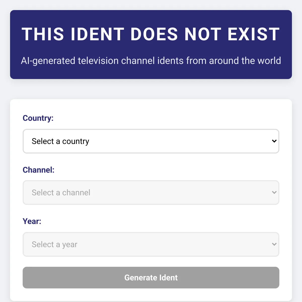The height and width of the screenshot is (302, 302).
Task: Click the "THIS IDENT DOES NOT EXIST" heading
Action: click(x=151, y=34)
